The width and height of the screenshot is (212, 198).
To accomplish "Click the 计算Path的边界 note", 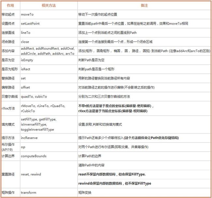I will click(90, 156).
